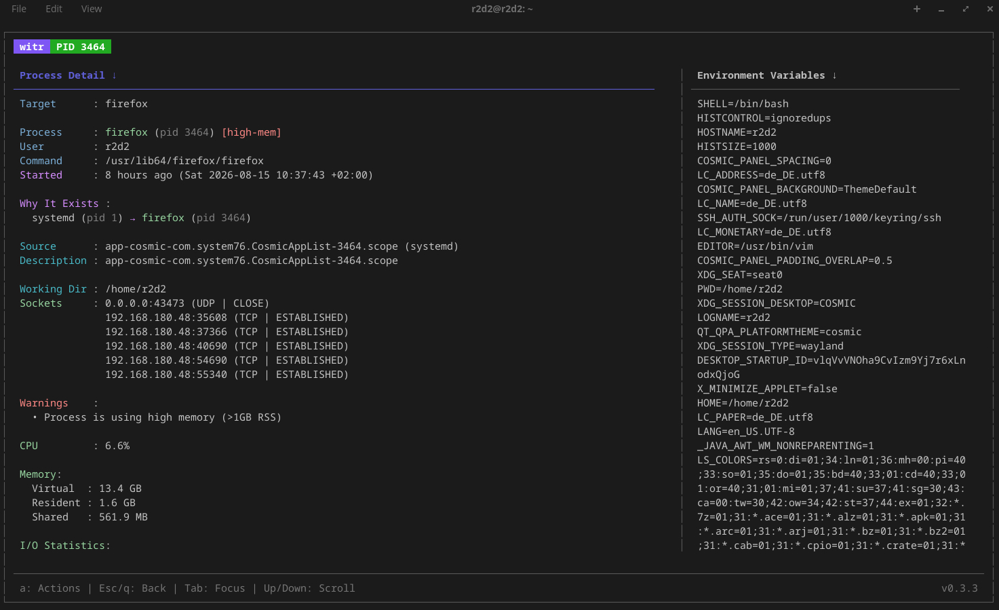Select socket 0.0.0.0:43473 UDP row
Image resolution: width=999 pixels, height=610 pixels.
pos(187,303)
